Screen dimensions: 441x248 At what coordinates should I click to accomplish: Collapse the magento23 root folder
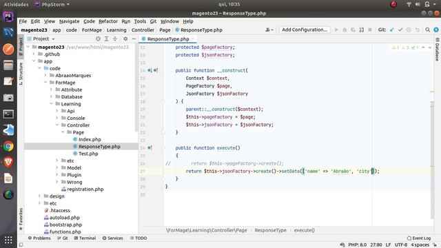(x=28, y=47)
